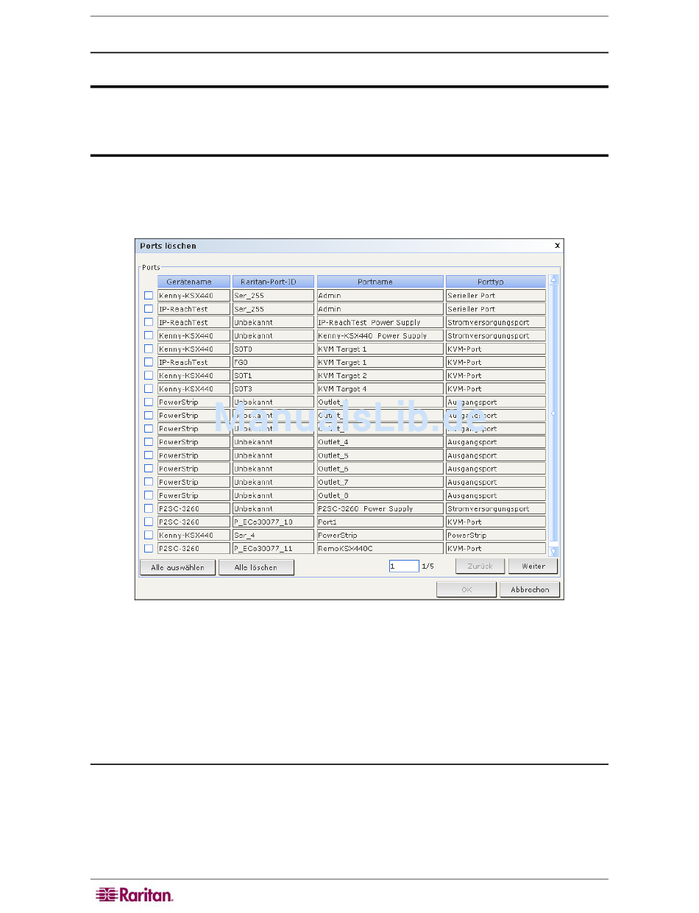Go to next page with Weiter
The height and width of the screenshot is (913, 699).
point(533,566)
